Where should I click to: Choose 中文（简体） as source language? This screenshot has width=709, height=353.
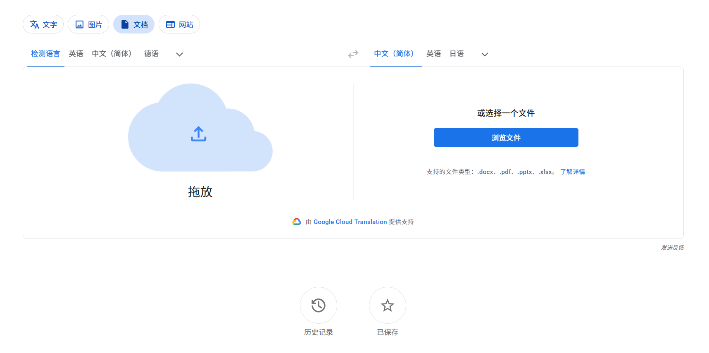click(112, 54)
